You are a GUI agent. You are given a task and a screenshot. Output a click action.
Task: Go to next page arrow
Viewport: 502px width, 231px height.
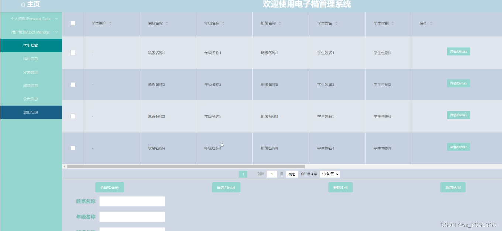tap(252, 174)
